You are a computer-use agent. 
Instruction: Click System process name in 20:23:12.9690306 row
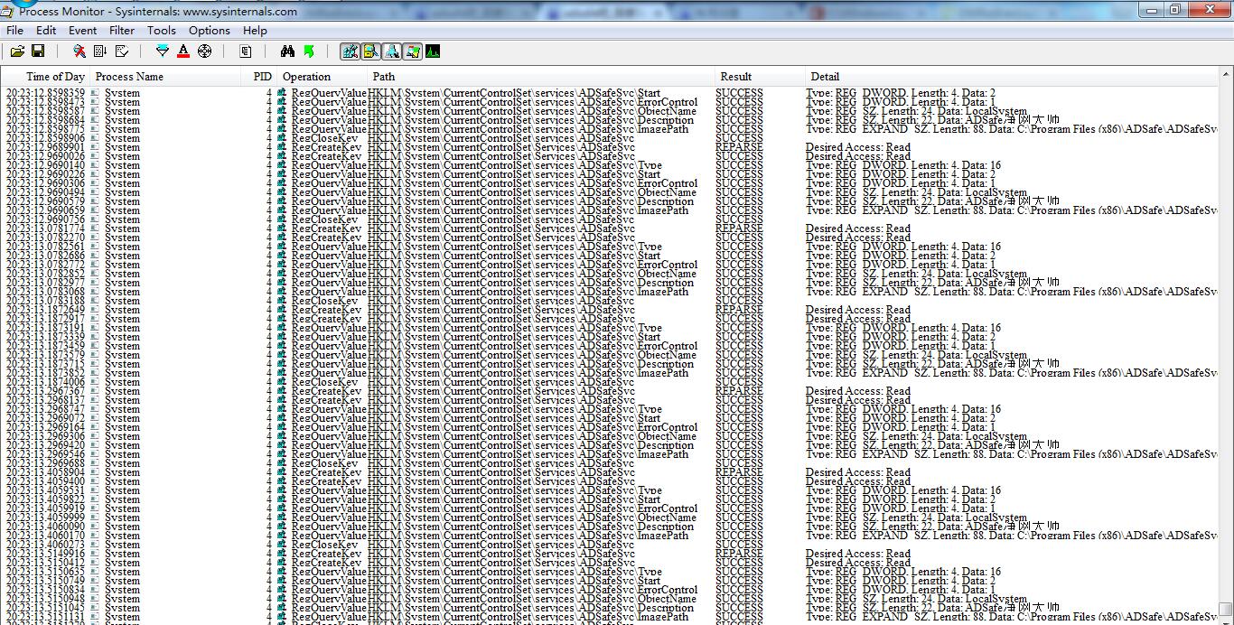[x=122, y=183]
